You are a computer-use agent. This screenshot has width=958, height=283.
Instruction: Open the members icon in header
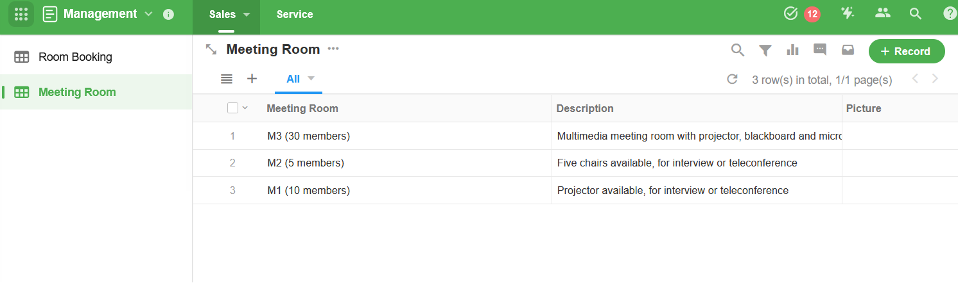[x=884, y=13]
